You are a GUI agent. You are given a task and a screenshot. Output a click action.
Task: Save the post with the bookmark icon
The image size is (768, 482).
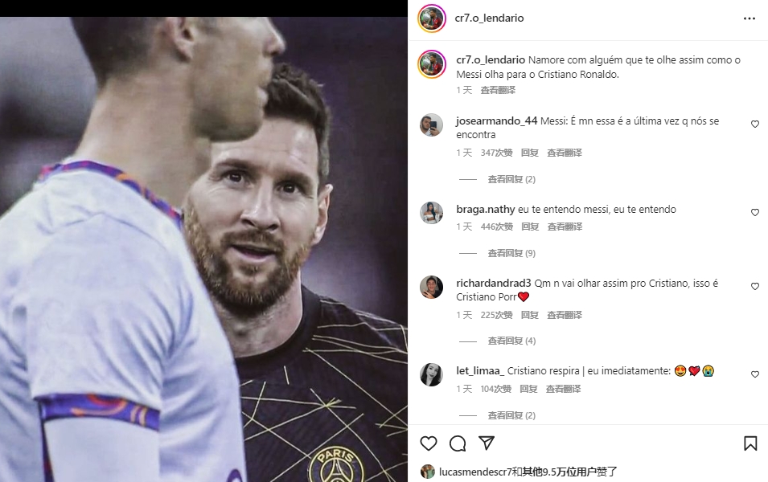click(x=750, y=443)
